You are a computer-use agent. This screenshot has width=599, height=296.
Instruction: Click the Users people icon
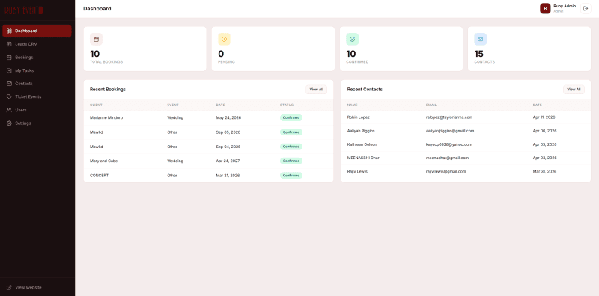coord(9,110)
